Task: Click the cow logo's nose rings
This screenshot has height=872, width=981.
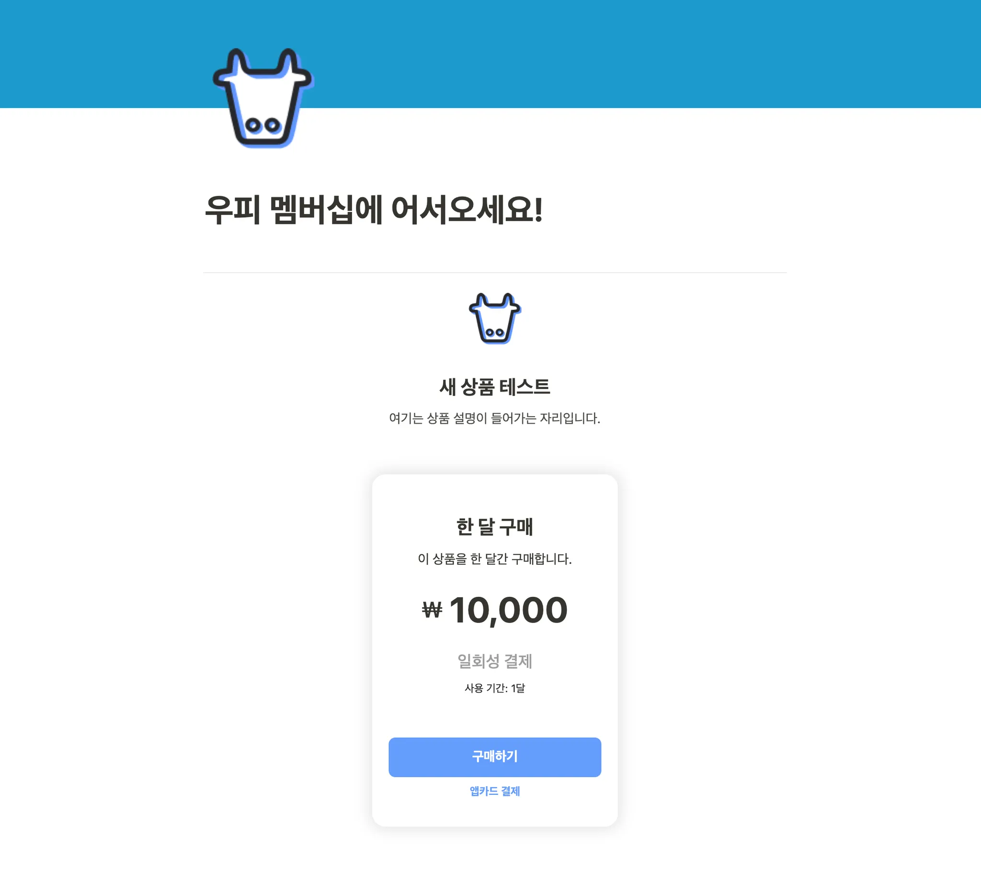Action: 262,126
